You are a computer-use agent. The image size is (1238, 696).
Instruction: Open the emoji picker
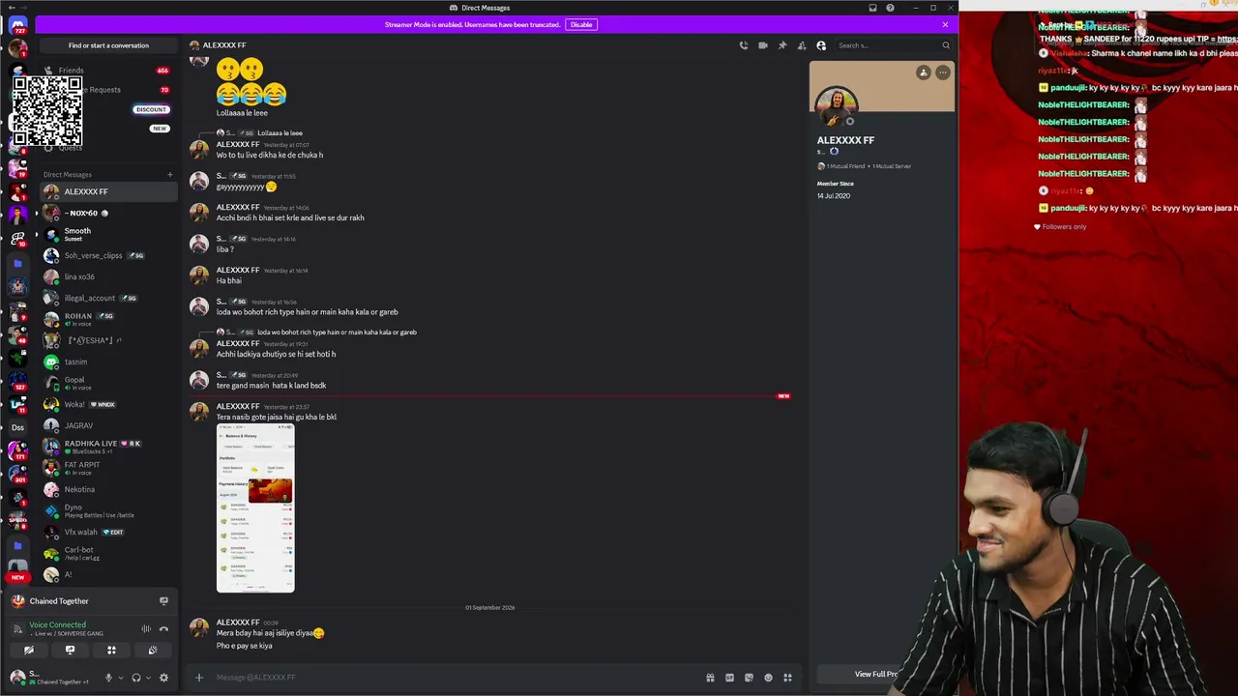[768, 678]
